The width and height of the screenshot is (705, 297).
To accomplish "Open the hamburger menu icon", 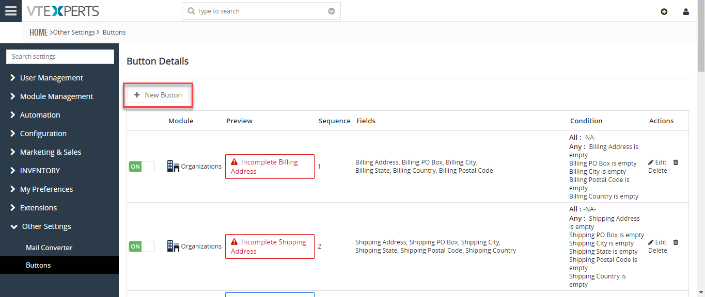I will [x=10, y=11].
